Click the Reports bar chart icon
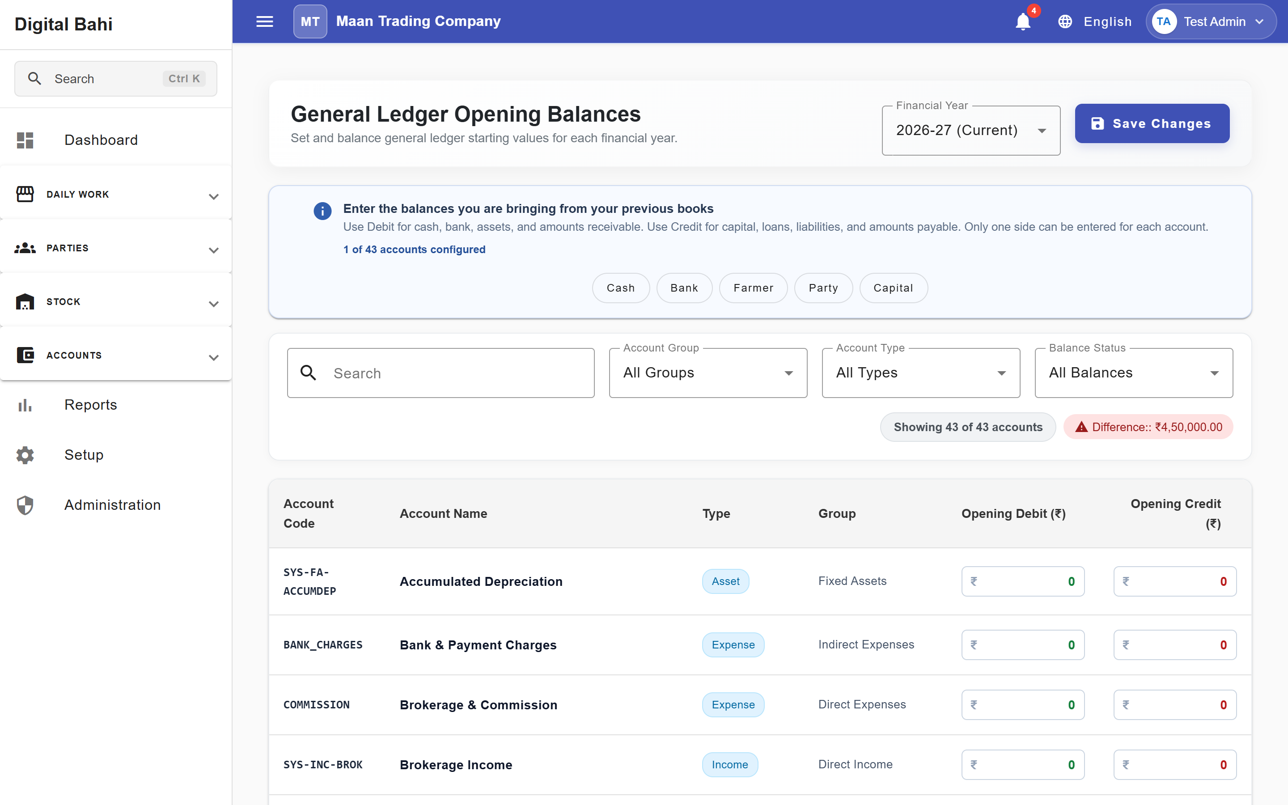The width and height of the screenshot is (1288, 805). [x=25, y=405]
